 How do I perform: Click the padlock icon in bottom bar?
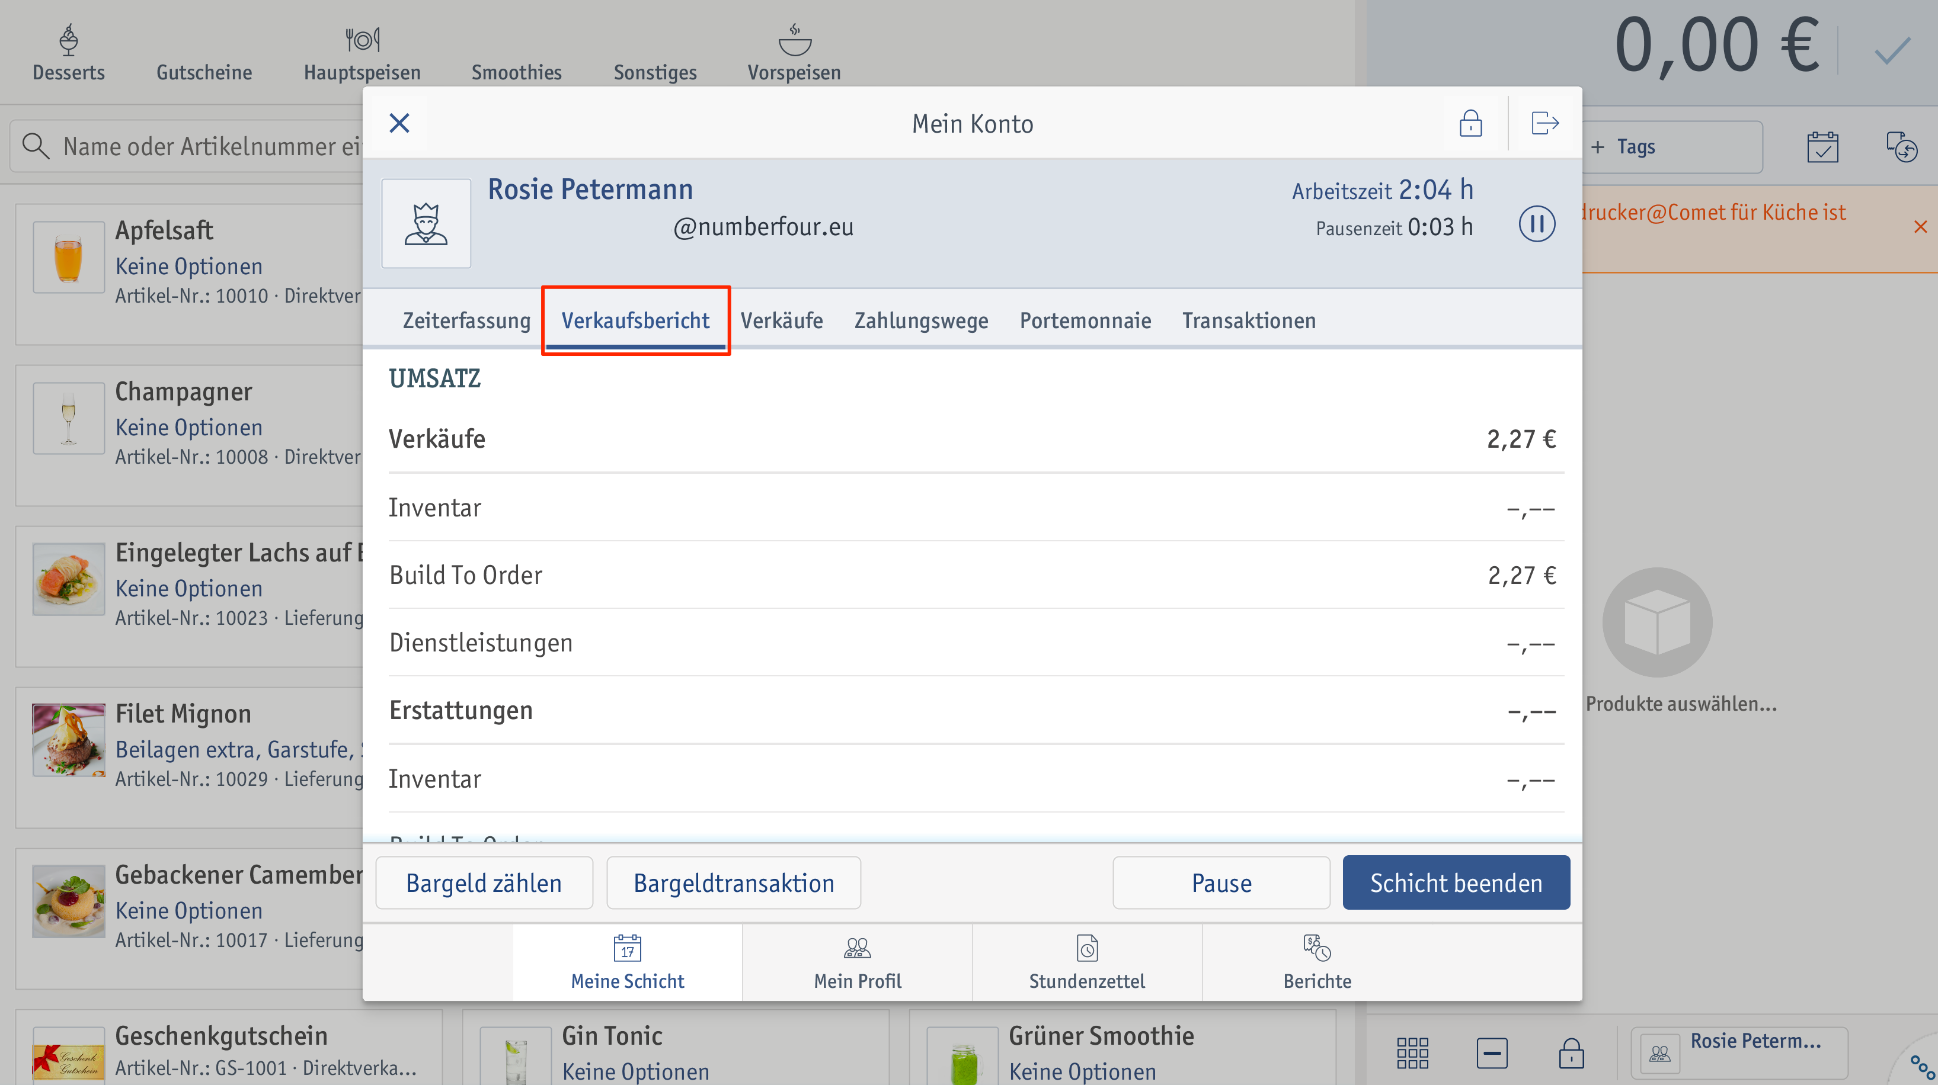tap(1571, 1052)
